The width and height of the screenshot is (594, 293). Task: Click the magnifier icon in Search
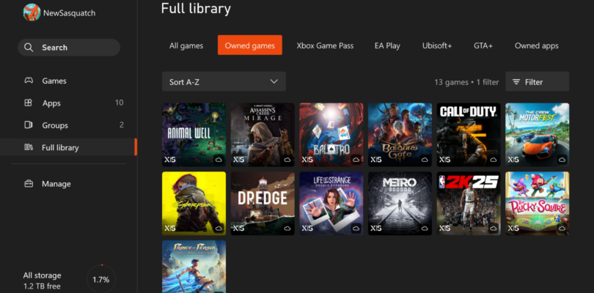click(29, 48)
